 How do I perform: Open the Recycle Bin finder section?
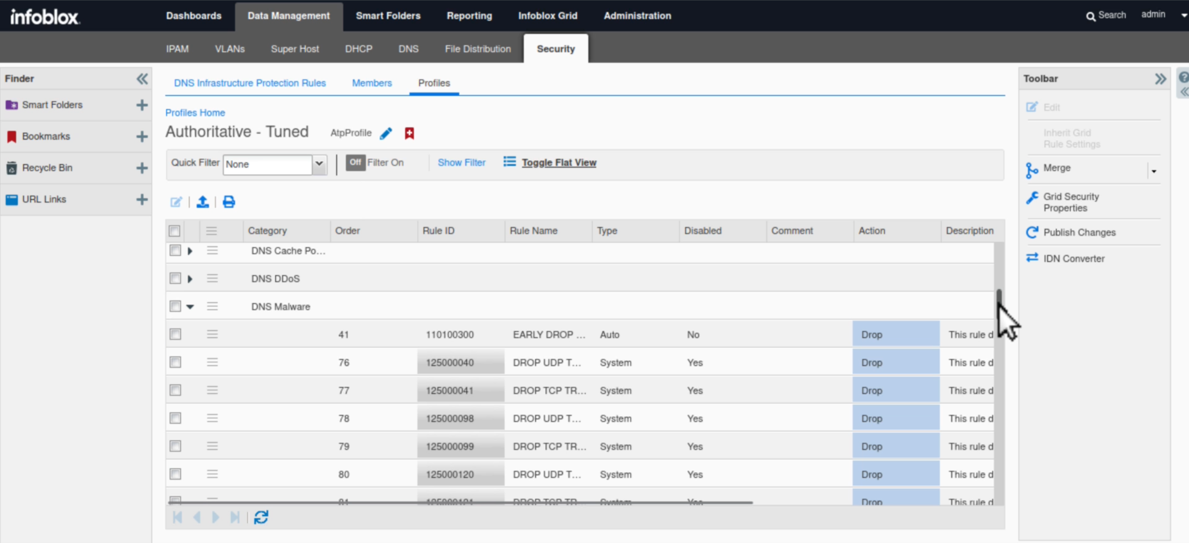click(47, 168)
